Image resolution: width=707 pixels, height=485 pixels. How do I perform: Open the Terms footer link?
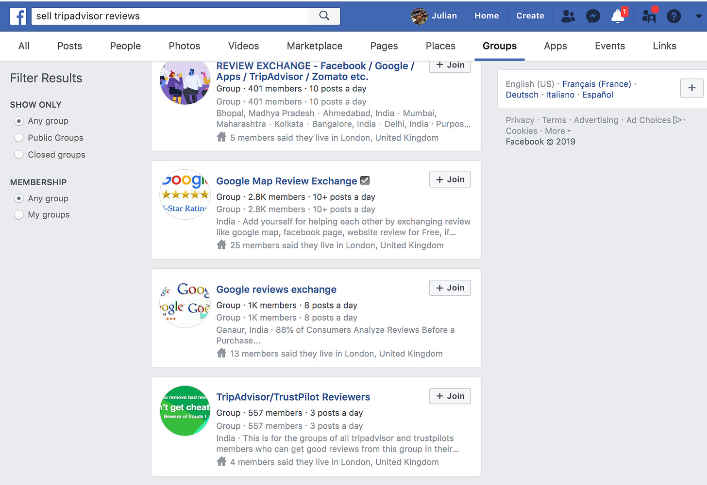(554, 120)
